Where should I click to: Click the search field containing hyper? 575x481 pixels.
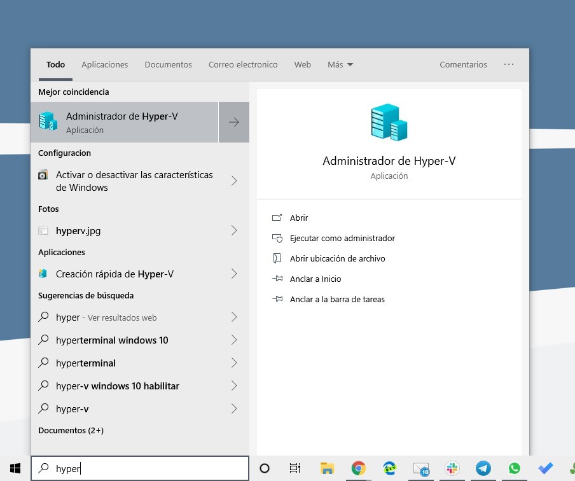(140, 468)
